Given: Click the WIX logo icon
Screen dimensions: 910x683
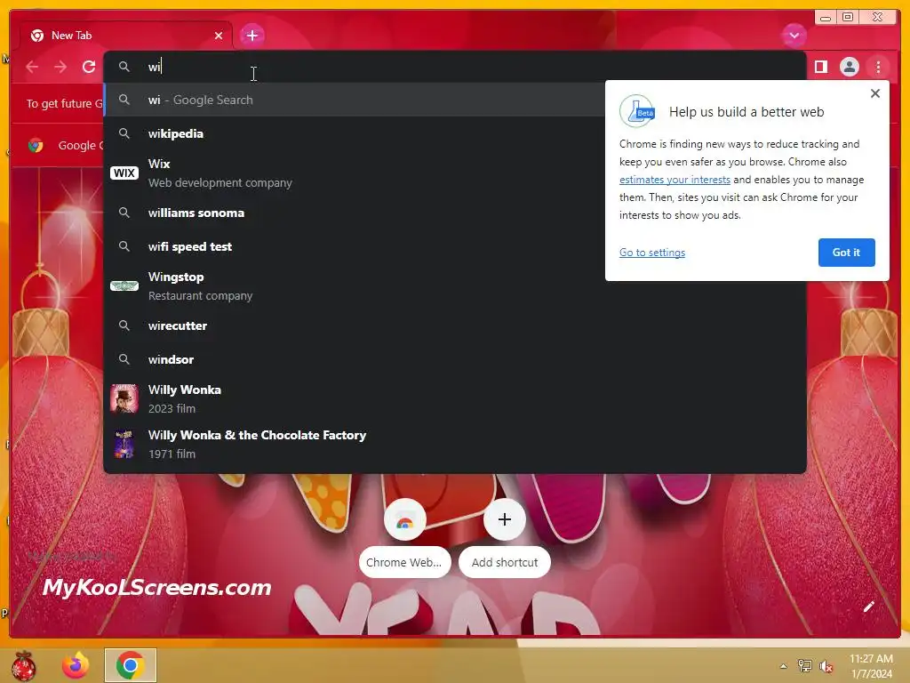Looking at the screenshot, I should 124,173.
